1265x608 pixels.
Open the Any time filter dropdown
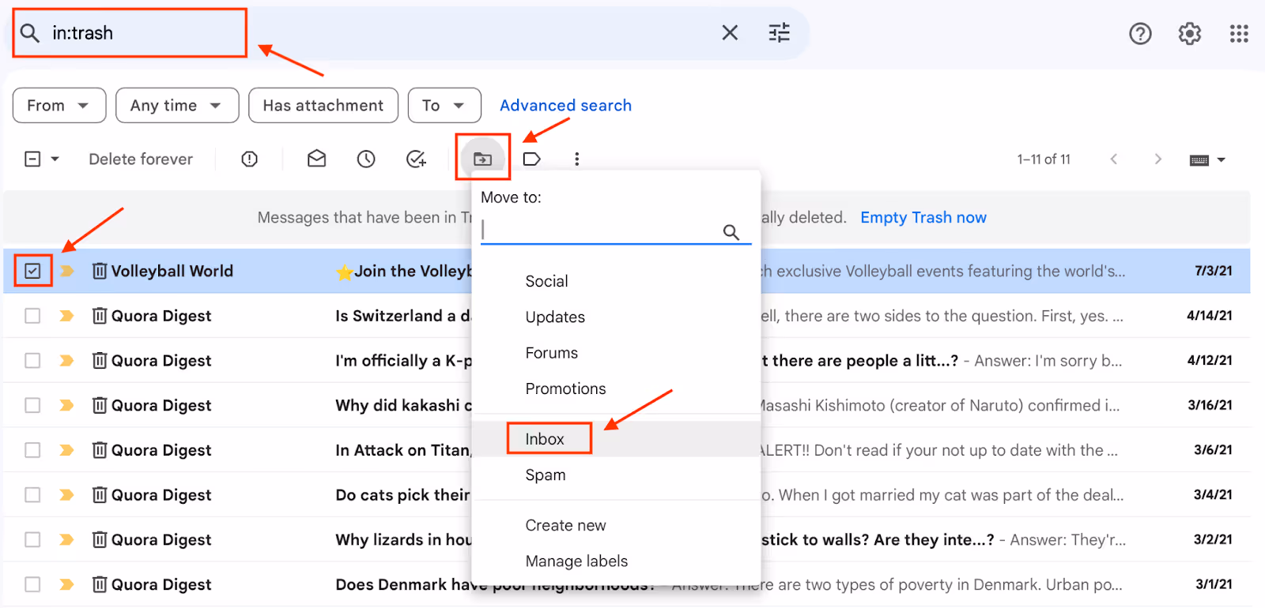tap(177, 106)
